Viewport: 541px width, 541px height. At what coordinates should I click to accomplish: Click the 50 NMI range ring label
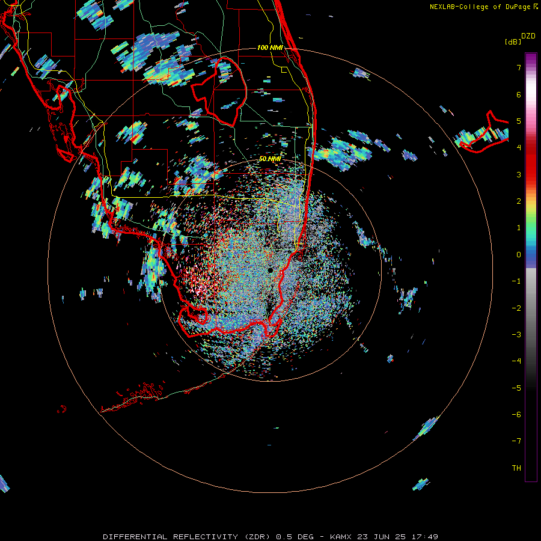tap(270, 159)
